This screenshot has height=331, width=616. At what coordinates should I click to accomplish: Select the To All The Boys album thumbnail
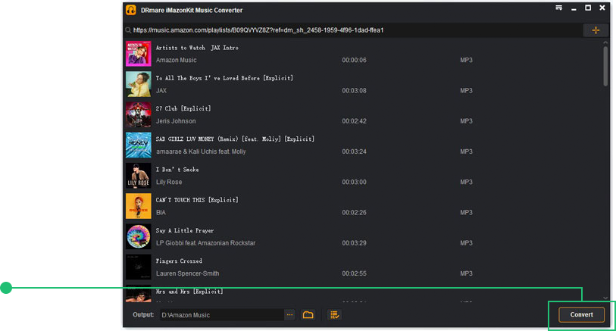point(139,84)
